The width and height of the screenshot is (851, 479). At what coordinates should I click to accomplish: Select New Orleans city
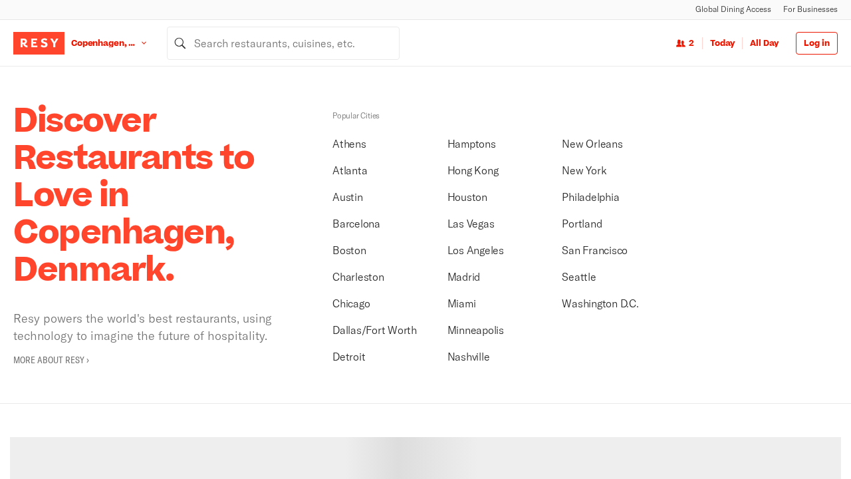pos(592,144)
